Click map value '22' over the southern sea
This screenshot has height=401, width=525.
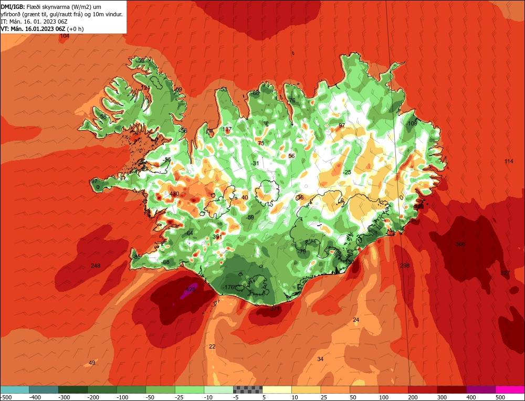pos(212,347)
